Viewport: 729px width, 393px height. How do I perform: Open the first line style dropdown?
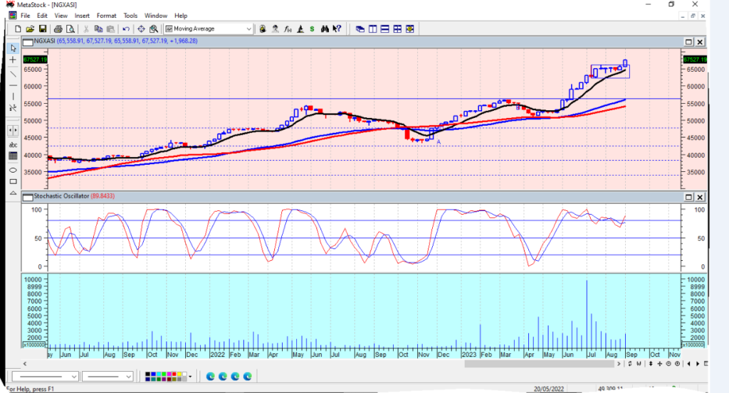tap(74, 376)
